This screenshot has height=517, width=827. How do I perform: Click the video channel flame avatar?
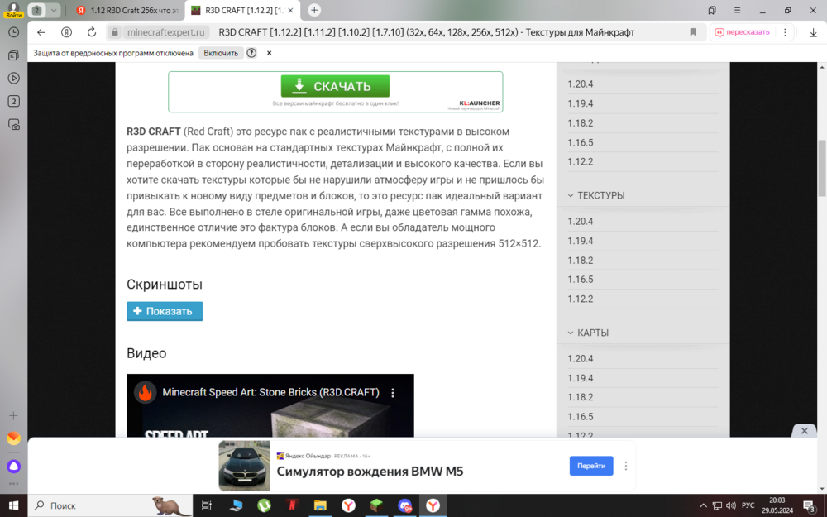click(145, 392)
